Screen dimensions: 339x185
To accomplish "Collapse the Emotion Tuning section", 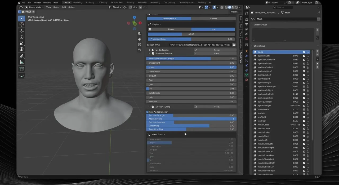I will point(149,107).
